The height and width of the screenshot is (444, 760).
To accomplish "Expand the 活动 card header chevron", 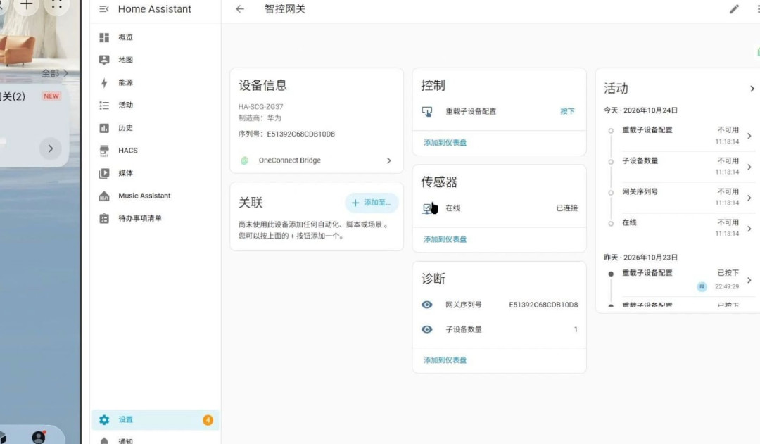I will tap(752, 89).
